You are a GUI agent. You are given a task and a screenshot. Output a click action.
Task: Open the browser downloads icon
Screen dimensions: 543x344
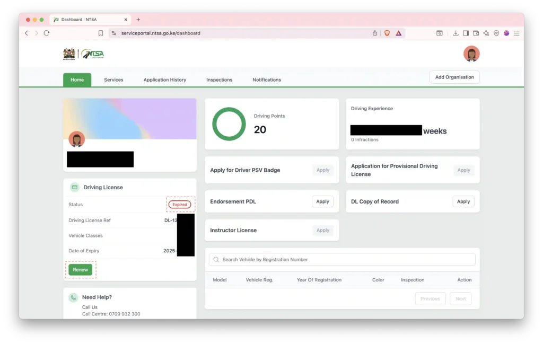pyautogui.click(x=456, y=33)
